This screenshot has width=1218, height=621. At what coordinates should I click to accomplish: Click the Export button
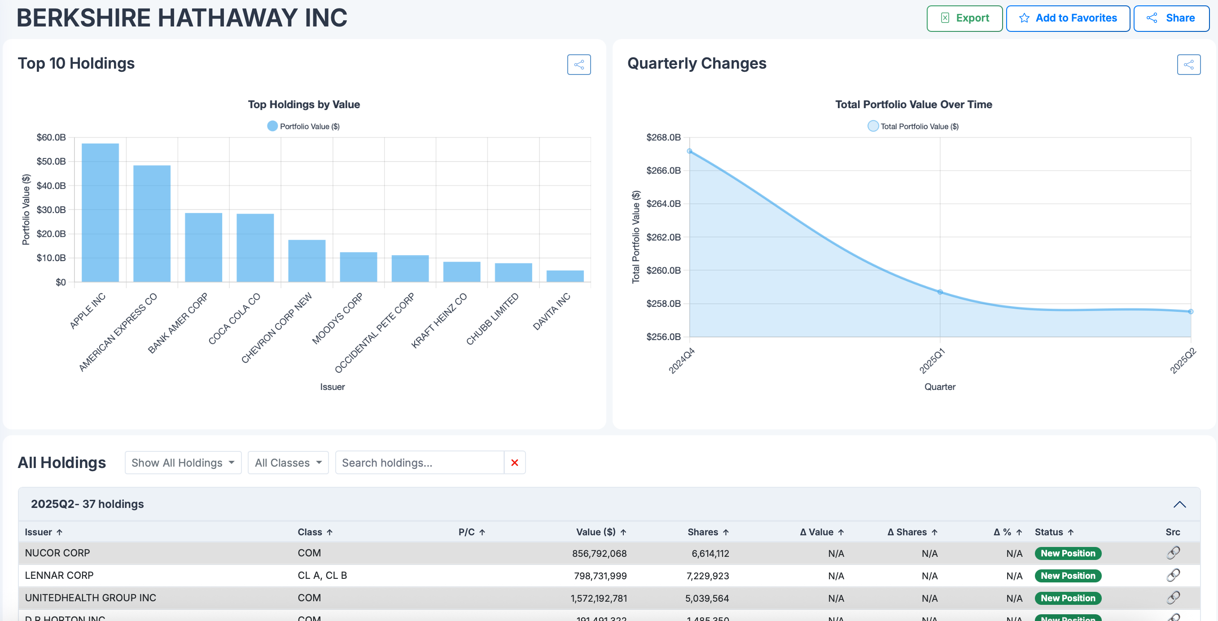964,18
